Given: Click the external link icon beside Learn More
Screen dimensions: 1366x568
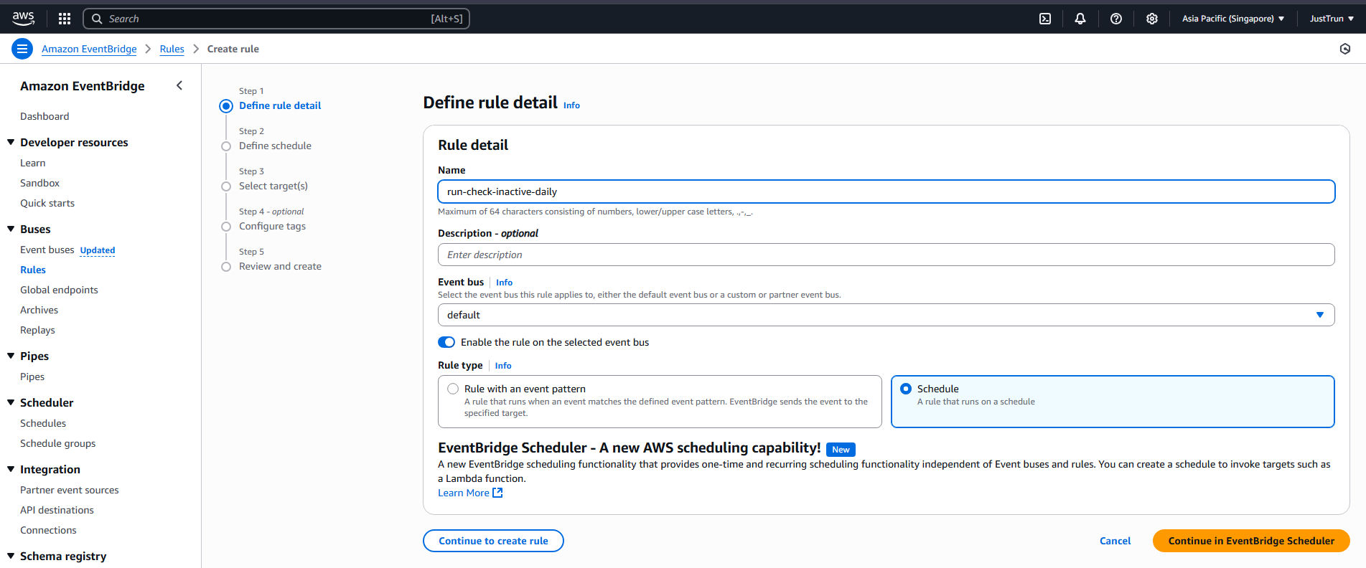Looking at the screenshot, I should pos(497,493).
